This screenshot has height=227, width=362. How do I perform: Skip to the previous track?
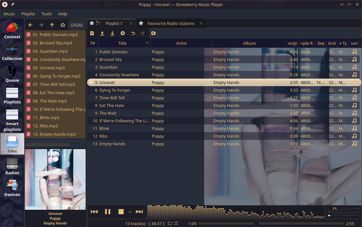tap(94, 212)
